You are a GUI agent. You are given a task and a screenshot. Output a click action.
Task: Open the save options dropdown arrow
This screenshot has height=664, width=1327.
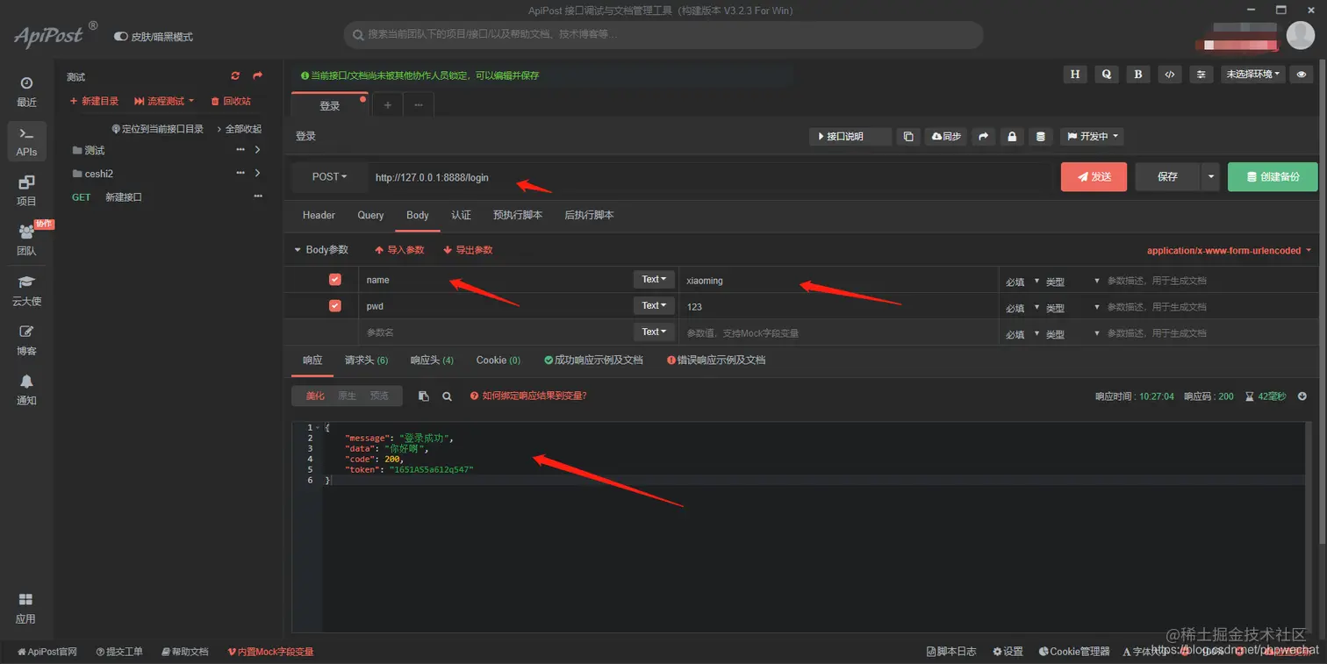point(1211,176)
